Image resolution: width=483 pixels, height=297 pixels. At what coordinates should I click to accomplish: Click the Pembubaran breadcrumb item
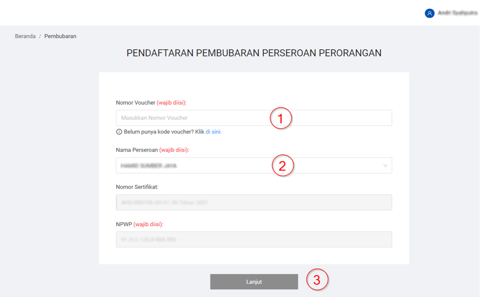click(60, 36)
